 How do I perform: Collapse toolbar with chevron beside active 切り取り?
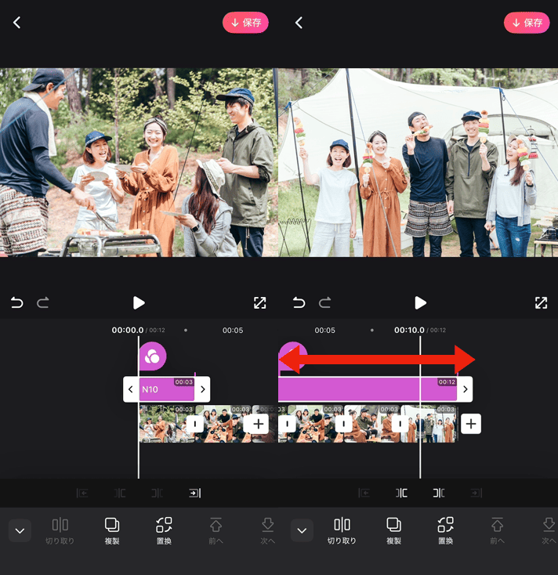tap(302, 530)
